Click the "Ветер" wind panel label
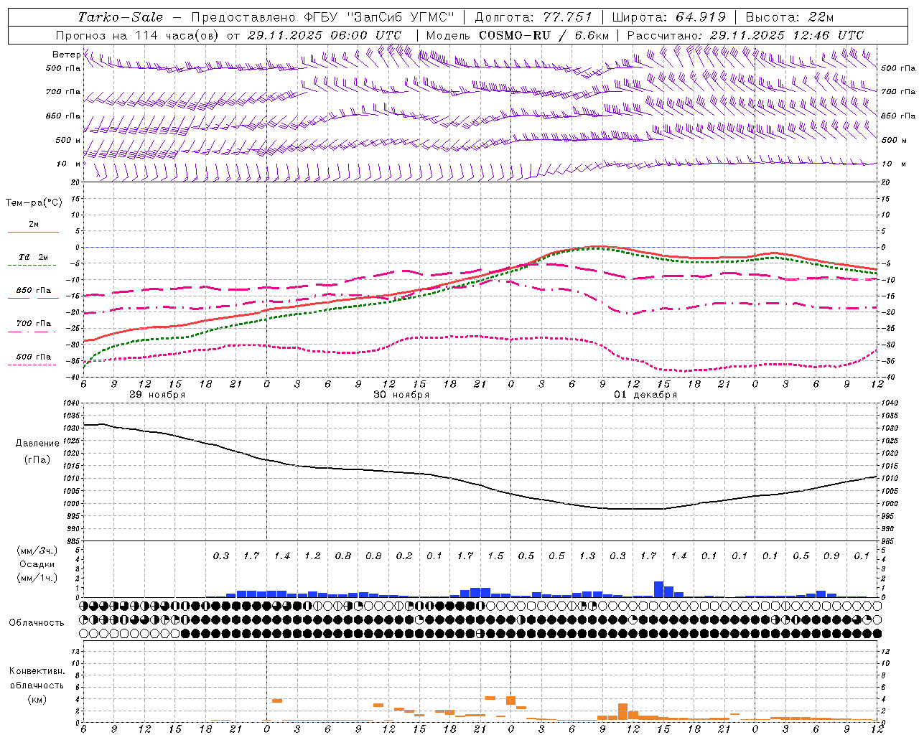Viewport: 919px width, 735px height. click(66, 55)
